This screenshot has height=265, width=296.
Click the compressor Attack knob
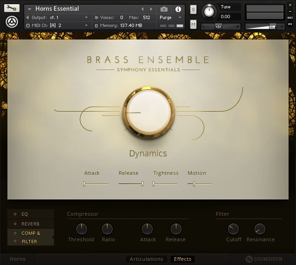[147, 229]
